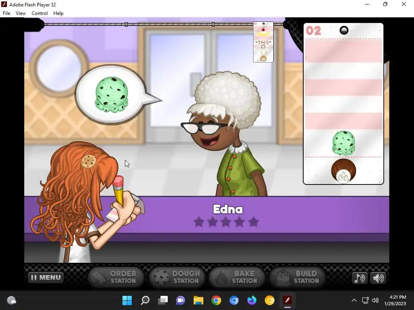Viewport: 414px width, 310px height.
Task: Open Windows Search from the taskbar
Action: pos(145,300)
